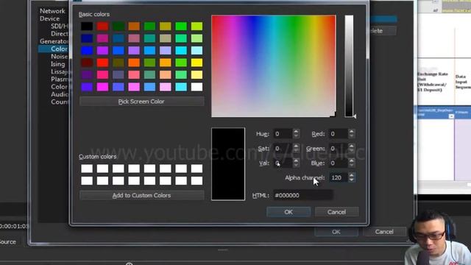
Task: Select the tan beige swatch in Basic colors
Action: 165,38
